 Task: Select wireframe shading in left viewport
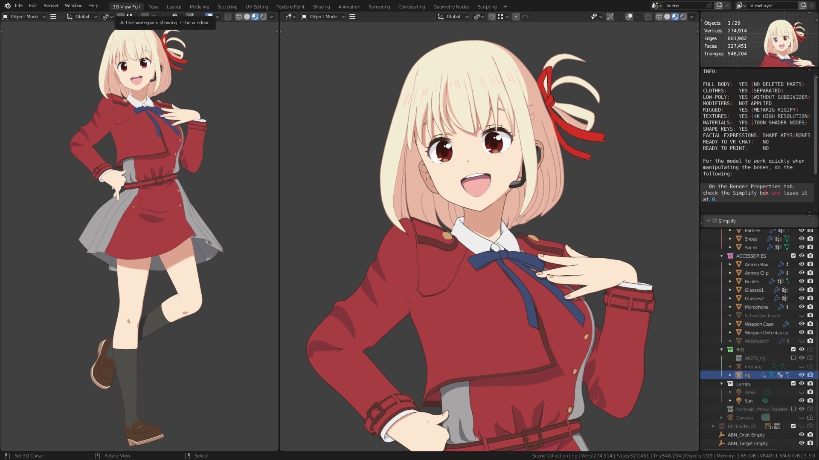pyautogui.click(x=239, y=17)
